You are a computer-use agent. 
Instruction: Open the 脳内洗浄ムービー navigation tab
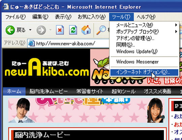click(49, 91)
